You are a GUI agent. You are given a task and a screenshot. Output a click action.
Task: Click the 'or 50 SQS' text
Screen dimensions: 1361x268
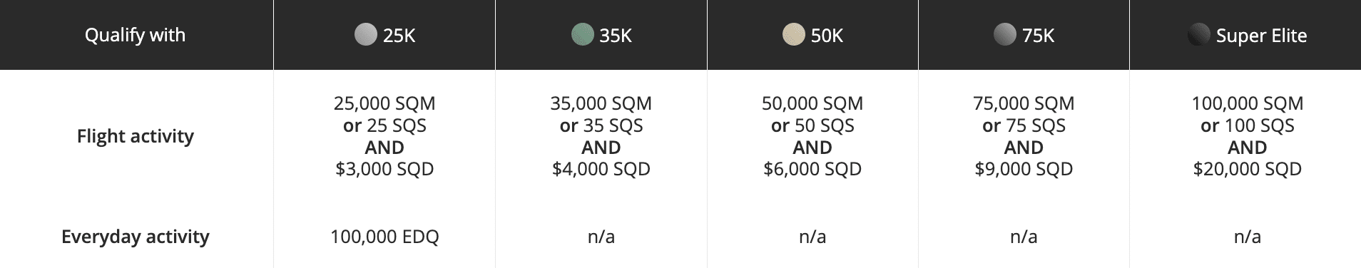point(812,125)
